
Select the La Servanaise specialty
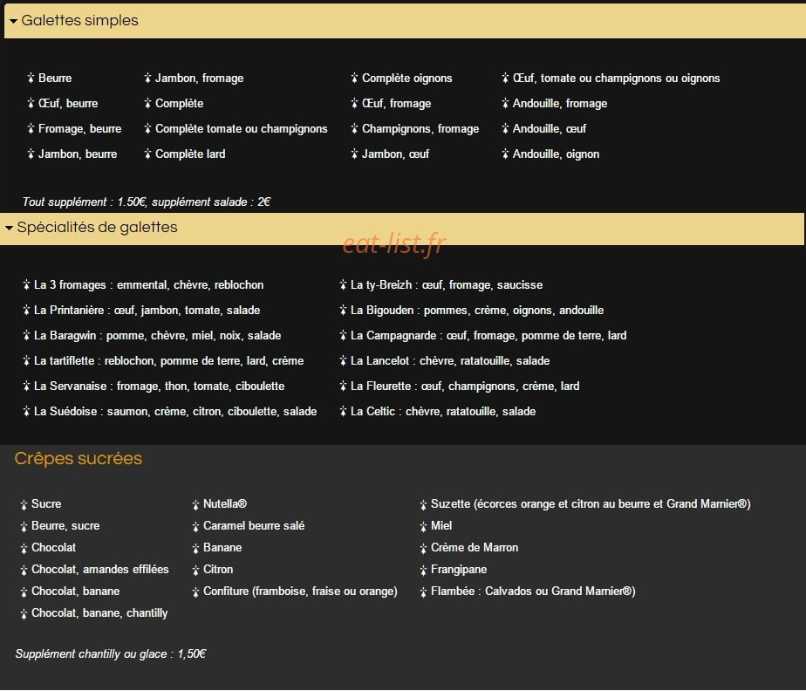pyautogui.click(x=159, y=386)
